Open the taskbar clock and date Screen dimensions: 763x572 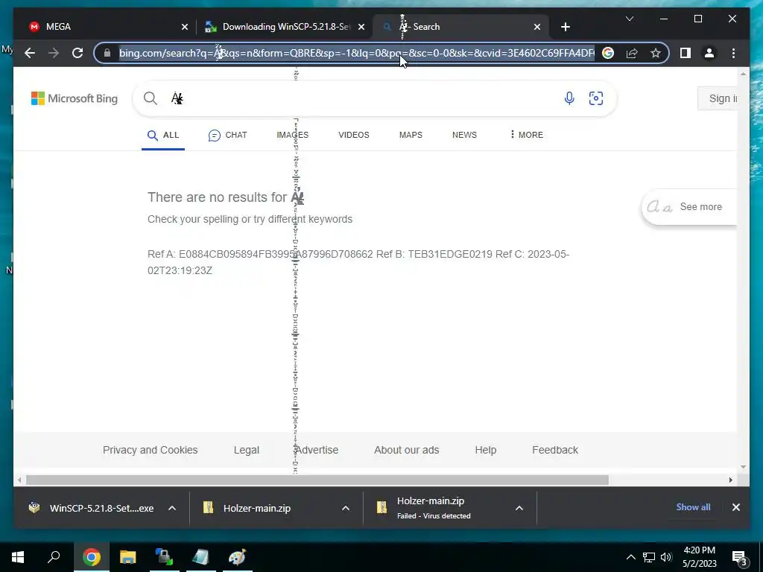coord(699,557)
